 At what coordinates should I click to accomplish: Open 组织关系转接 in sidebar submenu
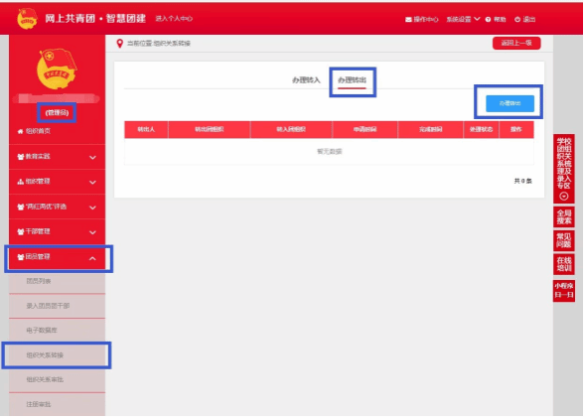pos(57,355)
